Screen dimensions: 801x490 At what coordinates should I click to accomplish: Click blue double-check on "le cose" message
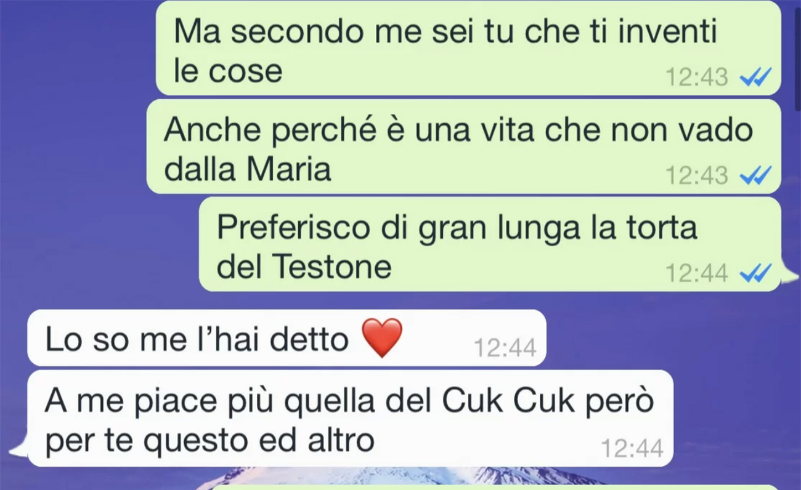755,78
